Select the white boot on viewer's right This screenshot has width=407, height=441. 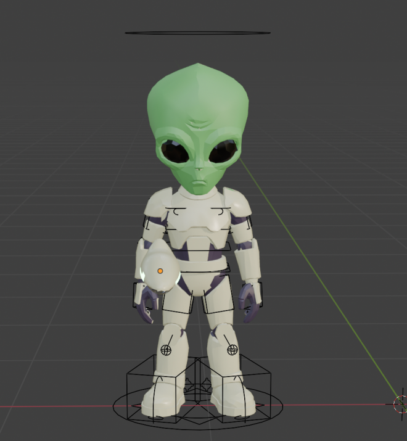[233, 400]
